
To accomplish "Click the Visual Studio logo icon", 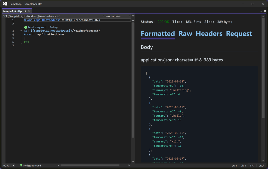I will [5, 4].
